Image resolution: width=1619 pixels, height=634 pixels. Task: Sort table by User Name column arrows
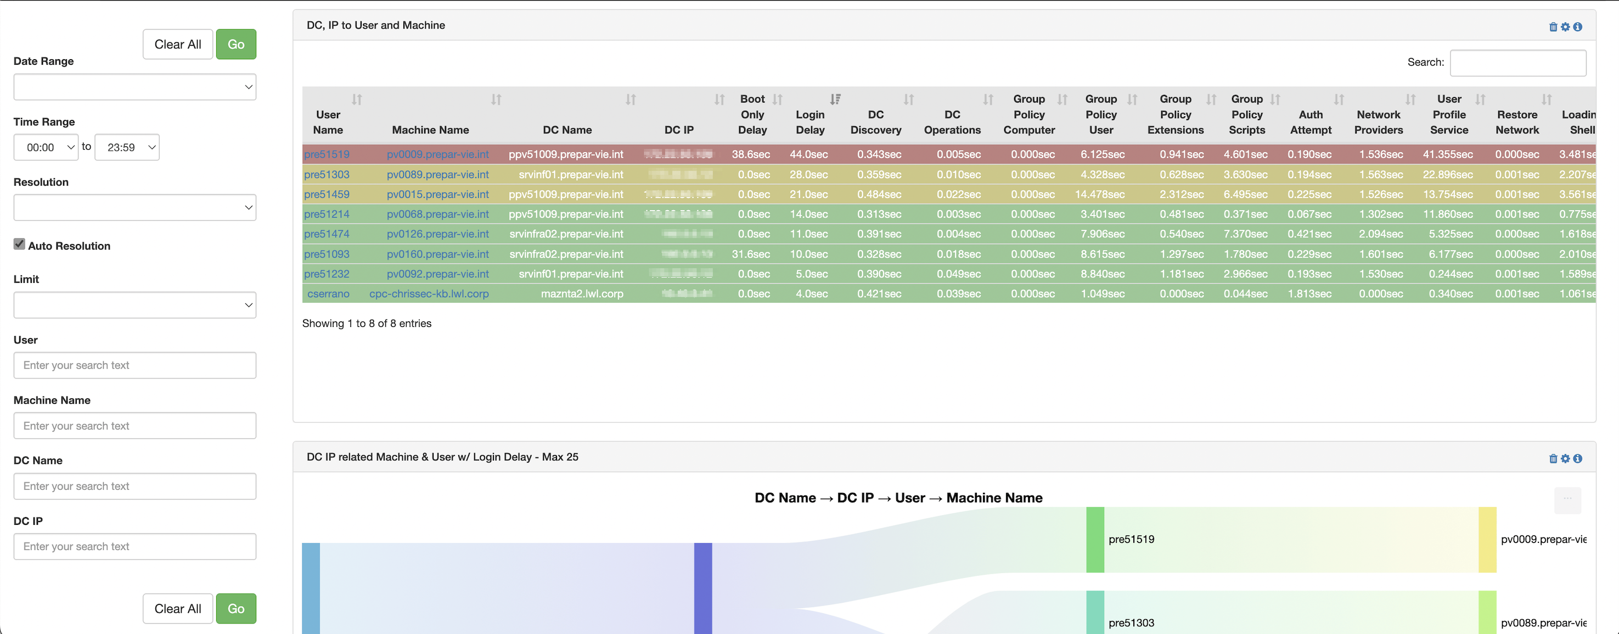[356, 99]
